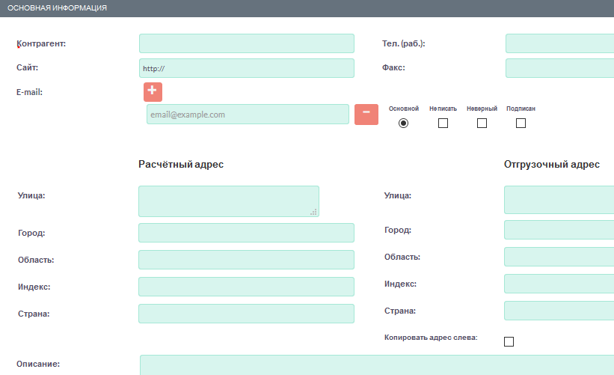
Task: Enable the Не писать checkbox
Action: tap(443, 123)
